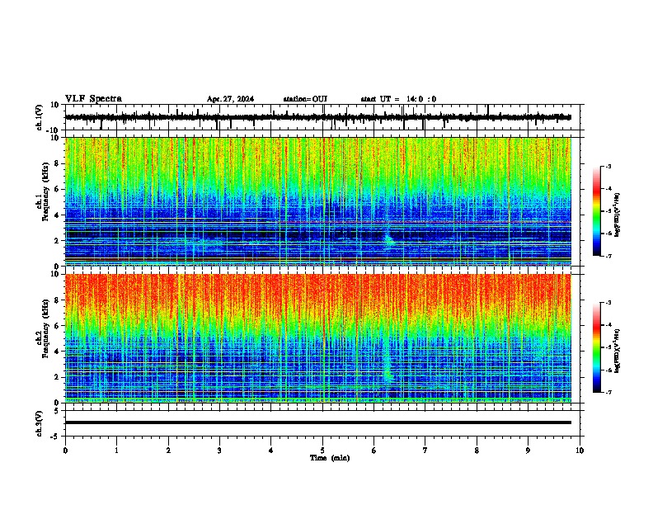The image size is (653, 505).
Task: Click the ch.2 spectrogram plot
Action: tap(318, 338)
